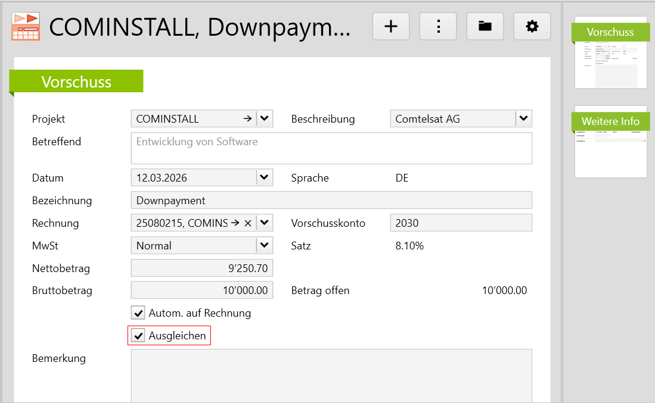Switch to the Weitere Info tab

click(x=610, y=142)
